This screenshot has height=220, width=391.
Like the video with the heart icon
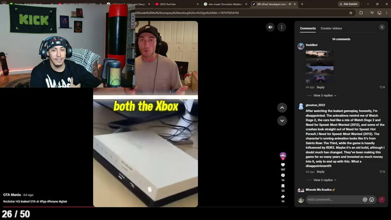coord(283,165)
